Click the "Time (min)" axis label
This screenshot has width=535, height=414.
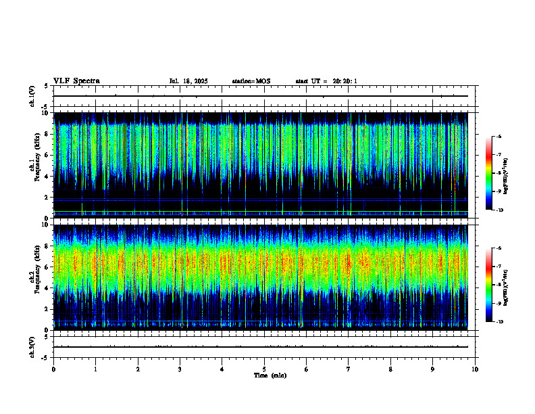pos(270,375)
